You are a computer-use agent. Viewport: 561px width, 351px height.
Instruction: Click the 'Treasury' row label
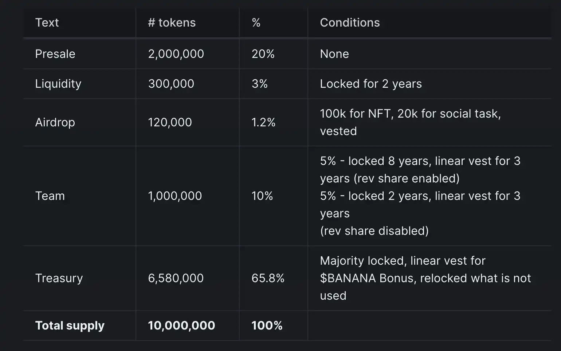59,278
